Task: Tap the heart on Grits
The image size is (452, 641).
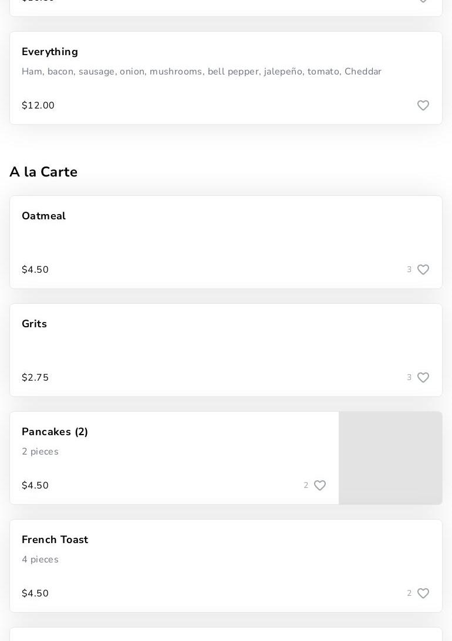Action: (x=423, y=378)
